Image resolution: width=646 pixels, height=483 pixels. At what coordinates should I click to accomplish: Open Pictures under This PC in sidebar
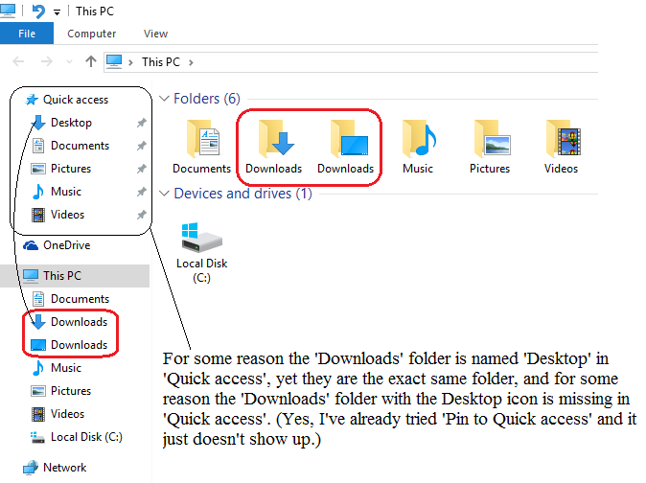[71, 391]
